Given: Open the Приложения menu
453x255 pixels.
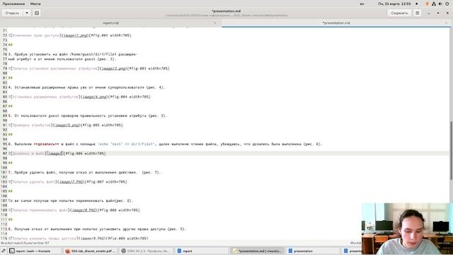Looking at the screenshot, I should tap(13, 4).
